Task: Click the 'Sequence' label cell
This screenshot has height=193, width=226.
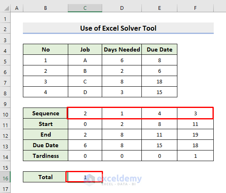Action: coord(45,113)
